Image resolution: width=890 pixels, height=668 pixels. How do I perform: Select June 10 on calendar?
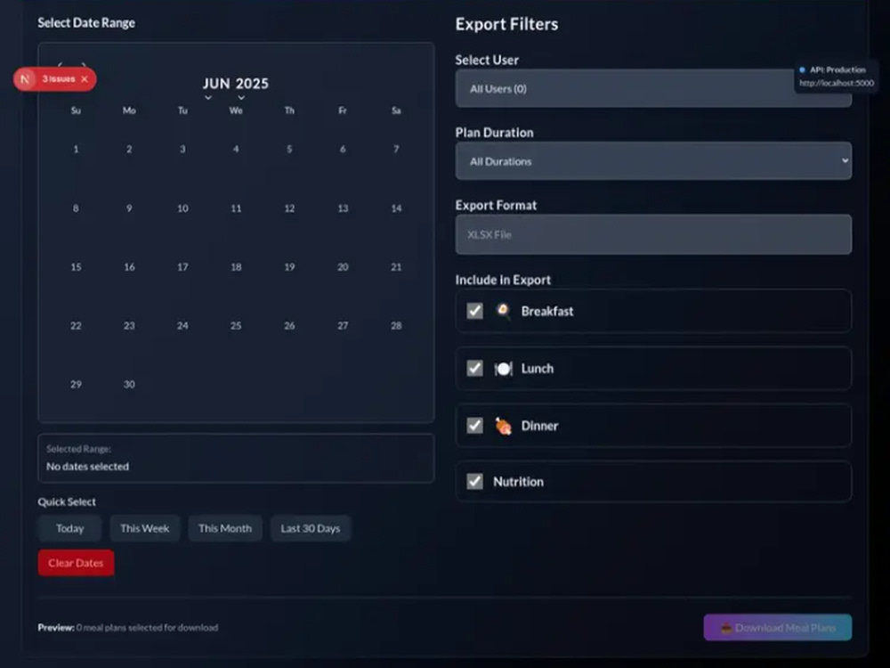tap(182, 208)
